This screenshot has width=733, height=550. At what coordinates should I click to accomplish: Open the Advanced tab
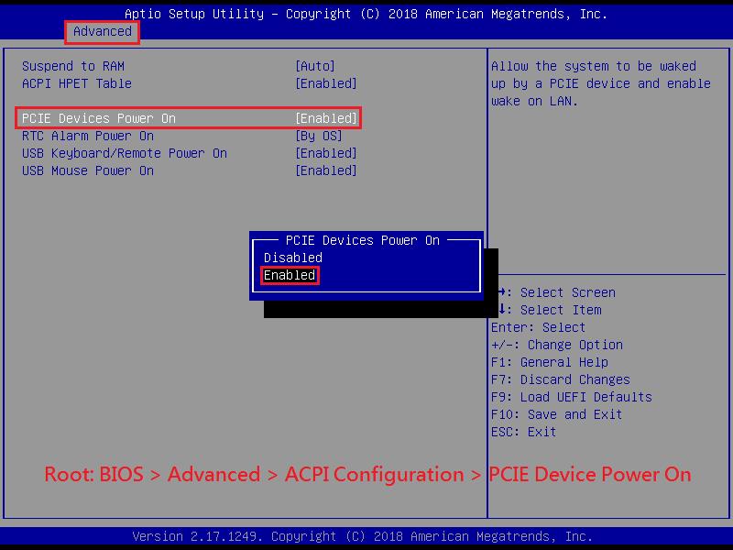tap(103, 32)
